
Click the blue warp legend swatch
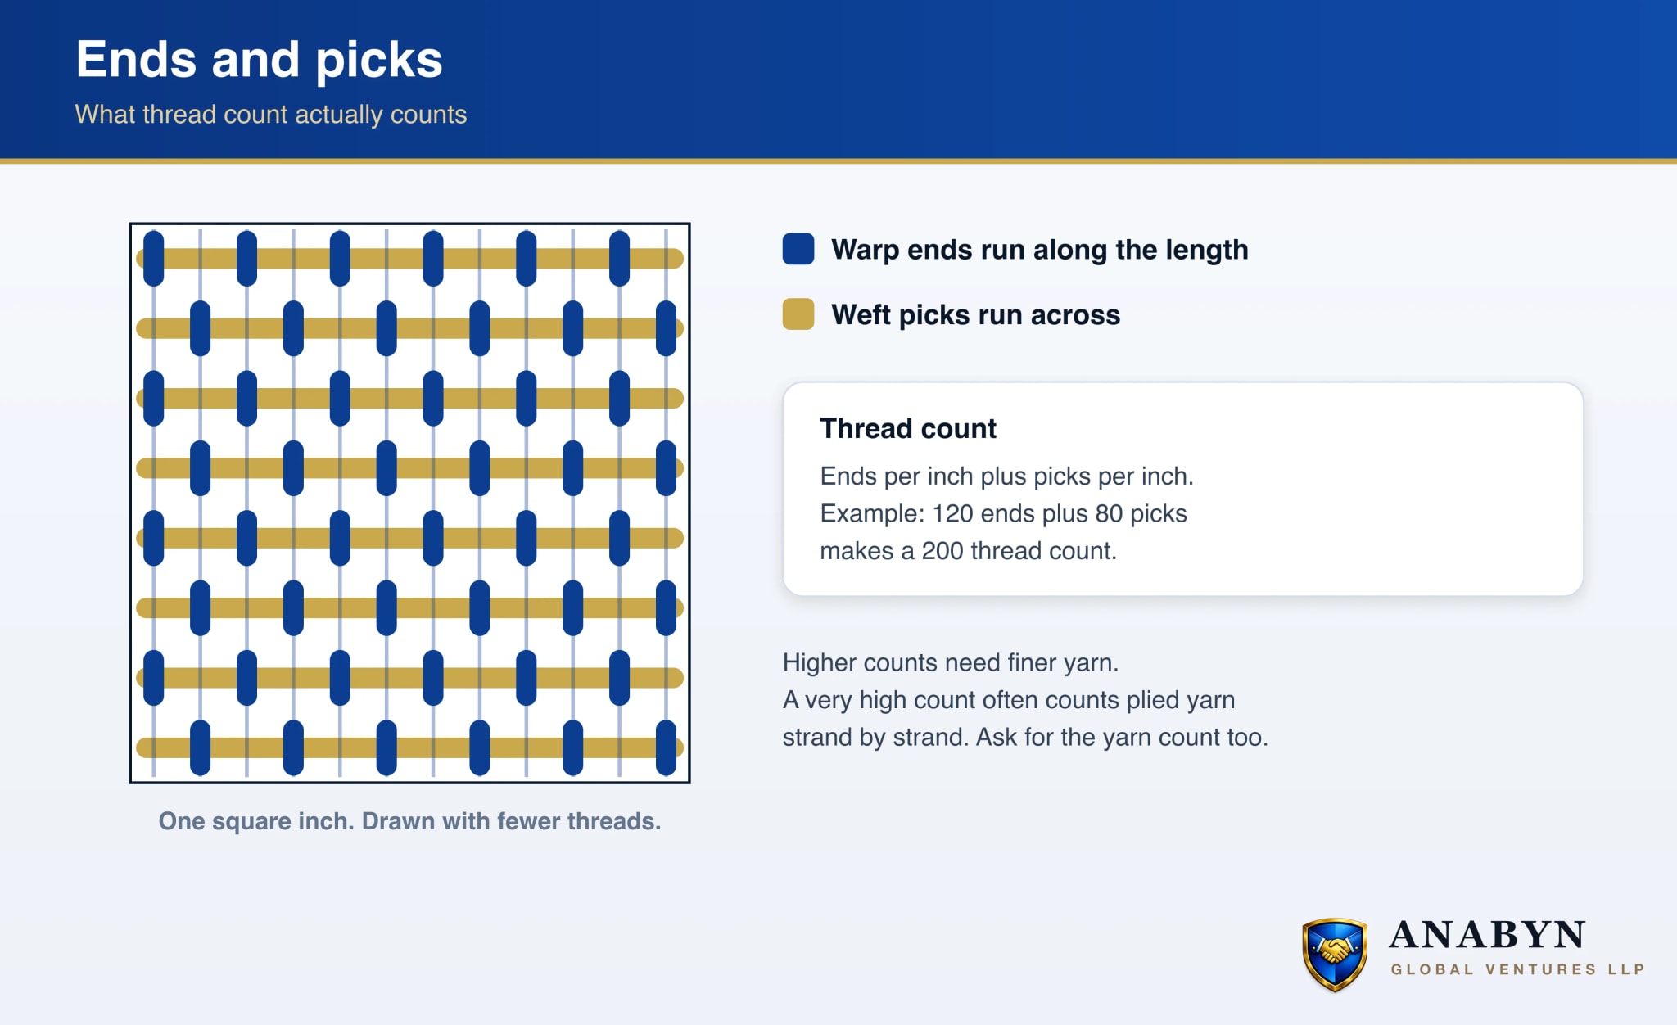(x=798, y=249)
